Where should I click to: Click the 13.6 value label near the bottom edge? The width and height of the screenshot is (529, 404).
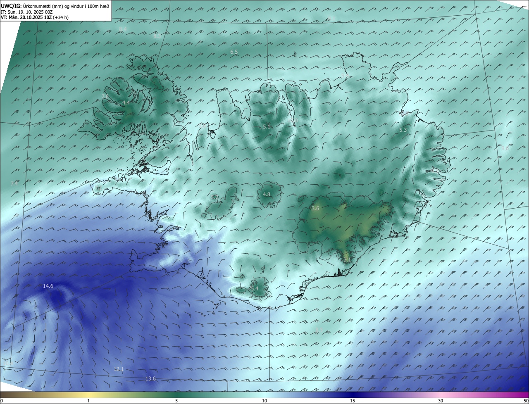pyautogui.click(x=151, y=378)
